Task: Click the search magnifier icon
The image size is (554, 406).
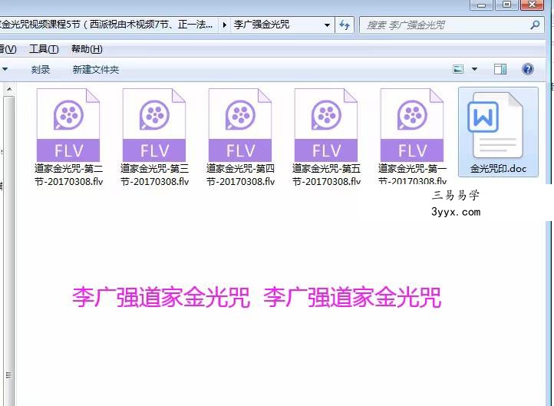Action: point(535,25)
